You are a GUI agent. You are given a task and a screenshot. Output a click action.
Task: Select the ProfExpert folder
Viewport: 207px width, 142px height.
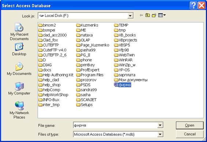[88, 70]
